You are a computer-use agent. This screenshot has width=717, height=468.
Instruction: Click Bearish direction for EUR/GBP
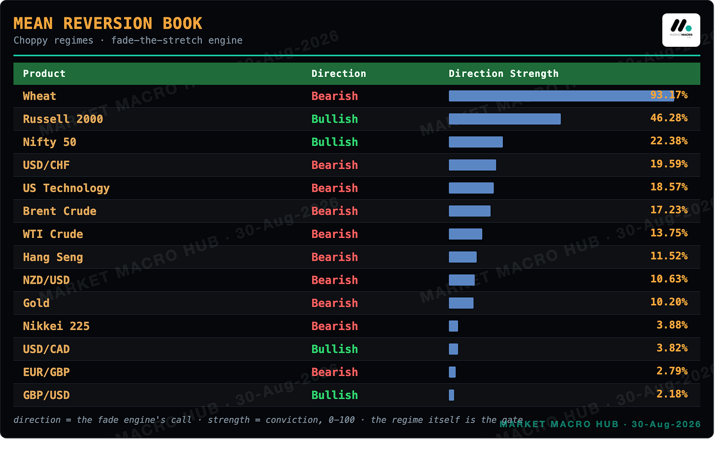point(335,372)
